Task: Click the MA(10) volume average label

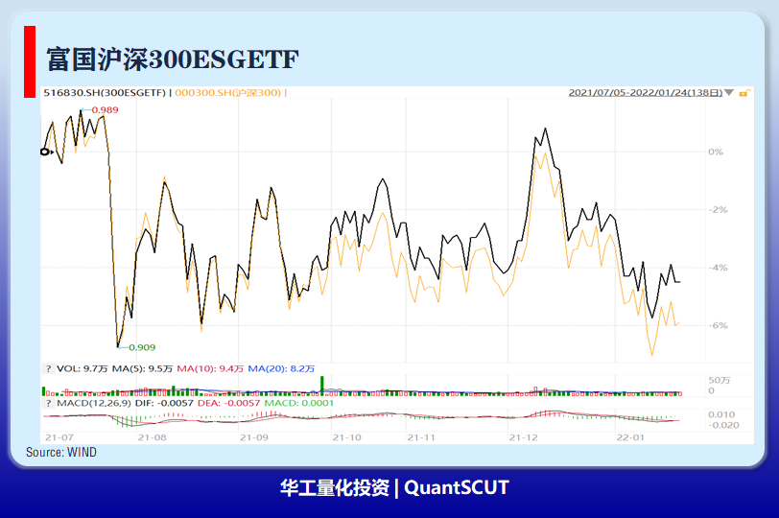Action: tap(210, 368)
